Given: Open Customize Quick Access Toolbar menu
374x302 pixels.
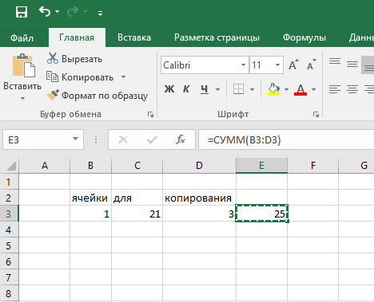Looking at the screenshot, I should pos(100,13).
